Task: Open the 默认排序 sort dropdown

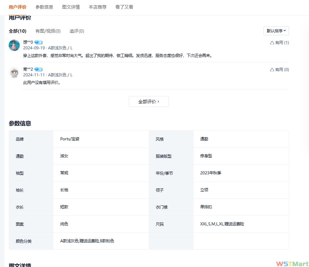Action: (276, 31)
